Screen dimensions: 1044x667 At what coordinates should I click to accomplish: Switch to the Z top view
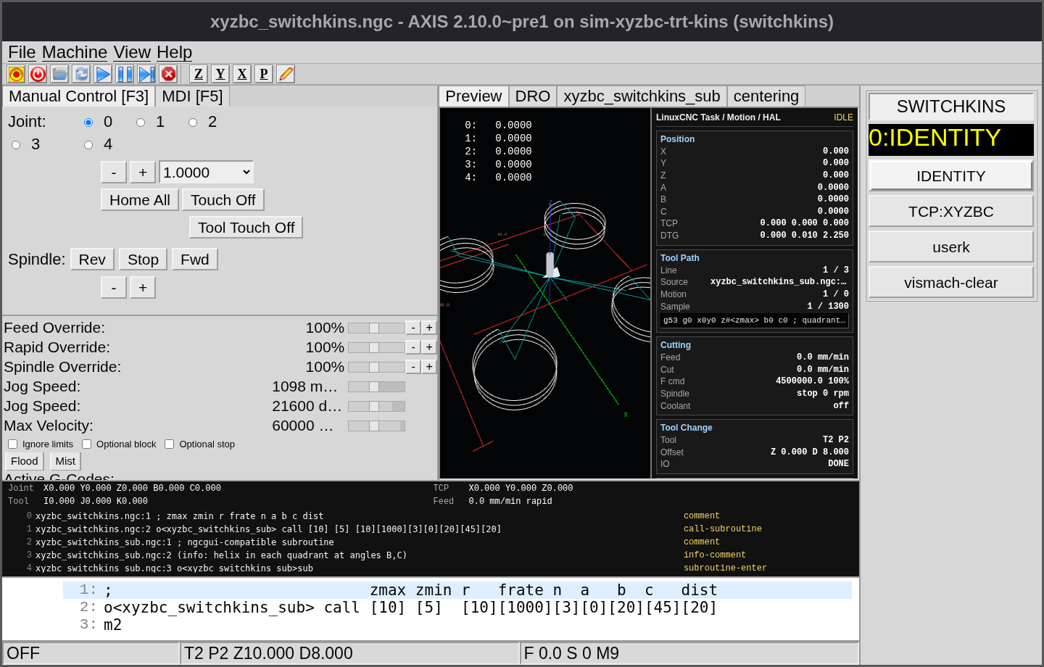[x=199, y=74]
